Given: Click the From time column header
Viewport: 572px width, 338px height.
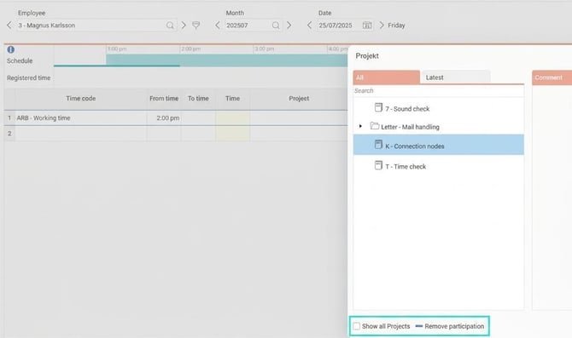Looking at the screenshot, I should pos(164,99).
